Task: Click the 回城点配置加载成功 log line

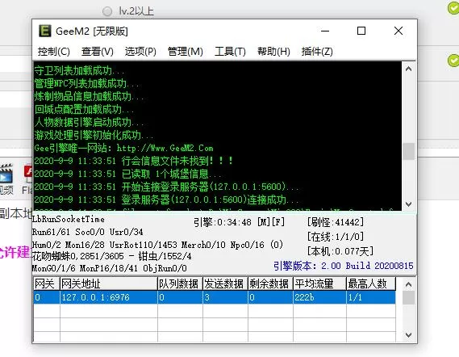Action: 85,109
